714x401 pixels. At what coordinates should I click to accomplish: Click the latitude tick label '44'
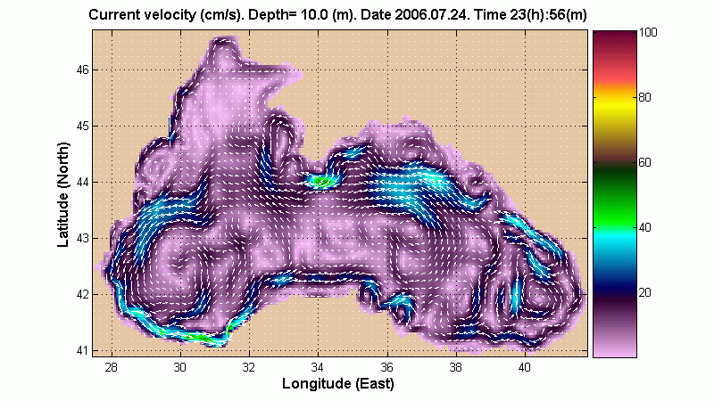[x=83, y=183]
